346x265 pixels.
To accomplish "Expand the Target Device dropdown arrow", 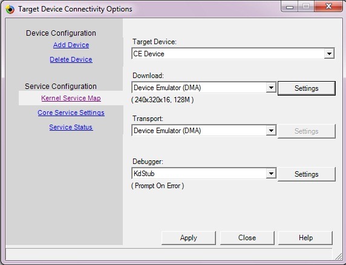I will [329, 54].
